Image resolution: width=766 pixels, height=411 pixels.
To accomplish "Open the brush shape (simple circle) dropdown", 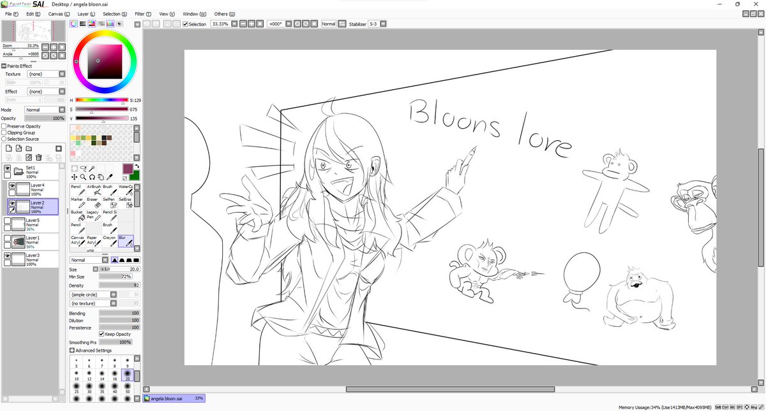I will coord(93,295).
